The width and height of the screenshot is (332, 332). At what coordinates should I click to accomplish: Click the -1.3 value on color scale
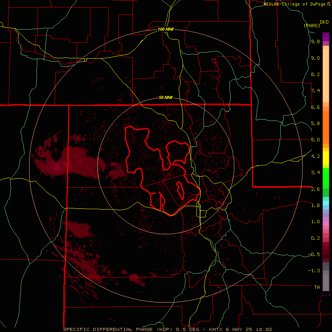[x=314, y=271]
